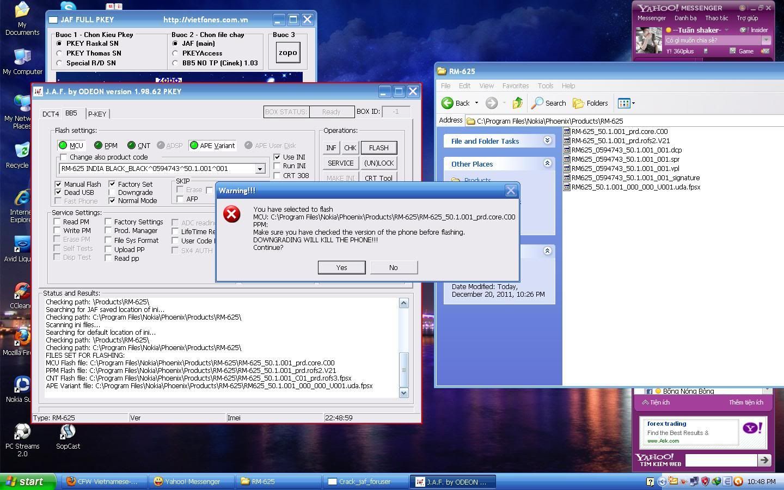Viewport: 784px width, 490px height.
Task: Collapse Other Places panel
Action: coord(547,163)
